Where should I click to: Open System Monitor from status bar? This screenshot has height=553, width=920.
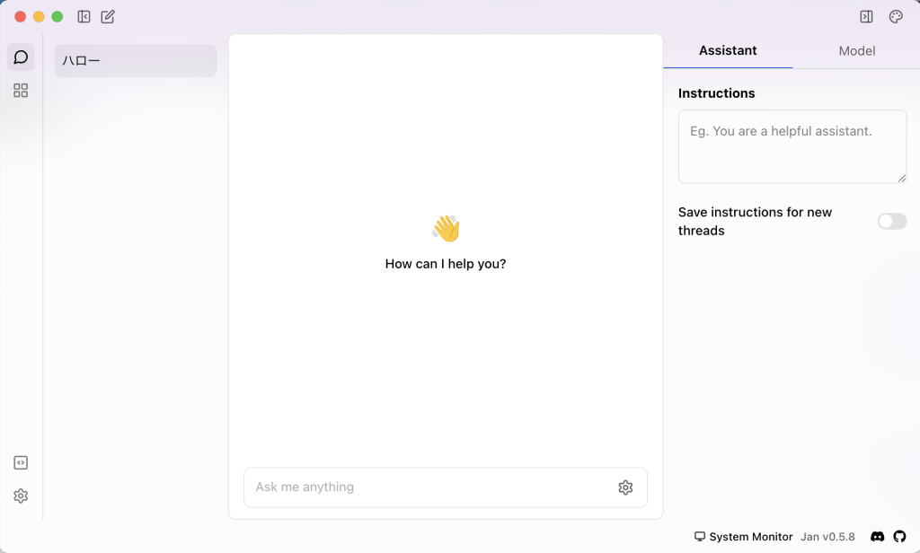click(743, 537)
